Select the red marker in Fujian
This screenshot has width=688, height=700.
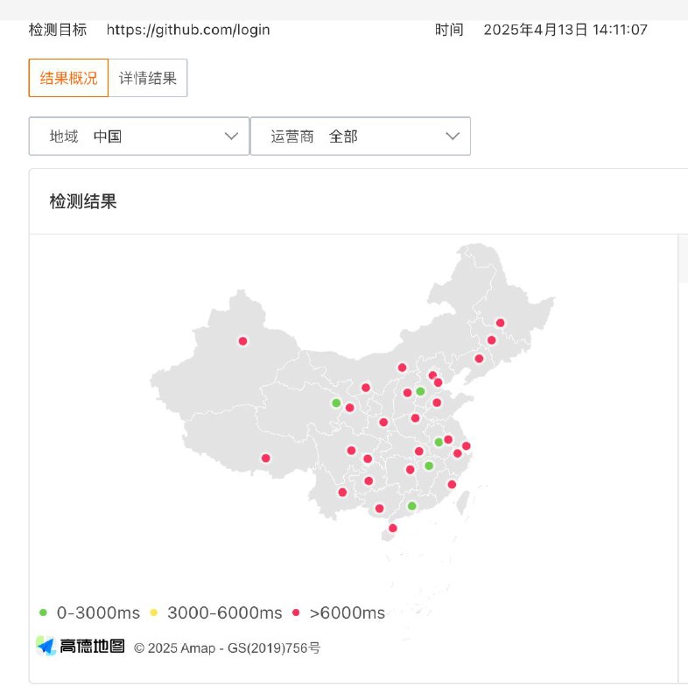click(452, 485)
